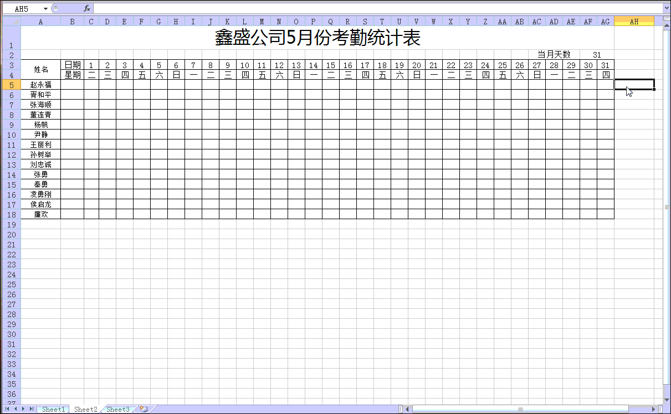Click the Name Box showing AH5

[22, 9]
